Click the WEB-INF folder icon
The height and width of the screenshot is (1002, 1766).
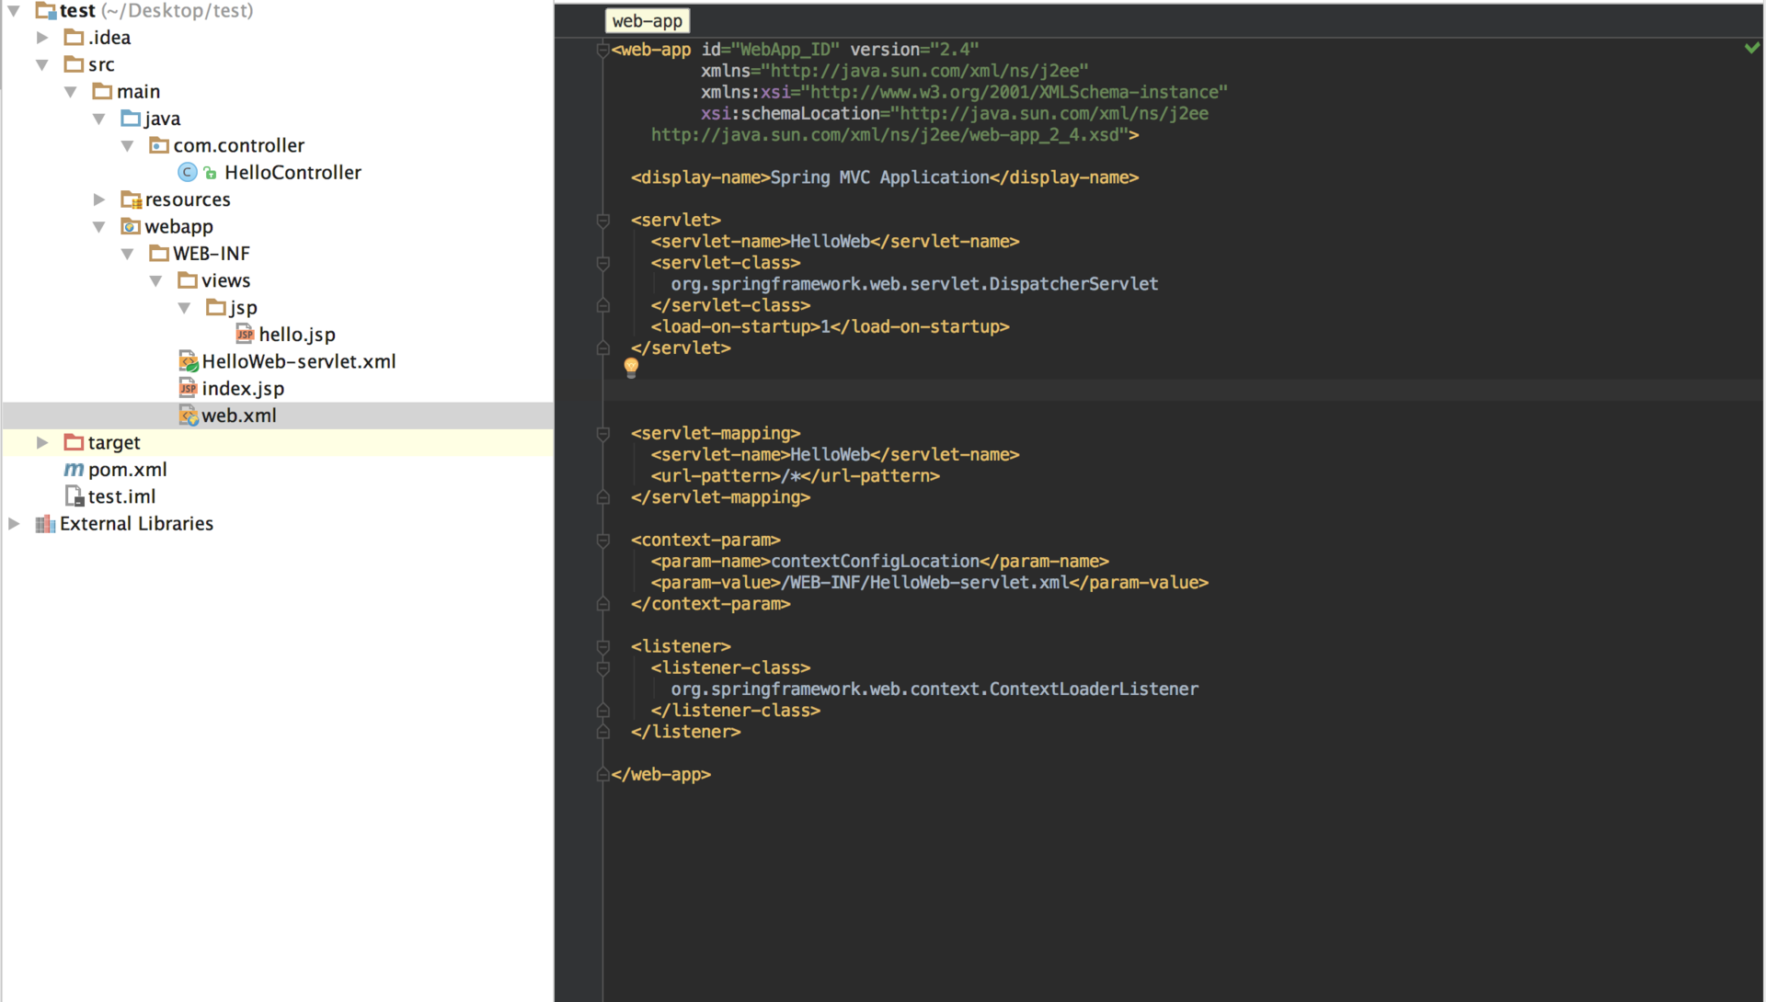[x=159, y=253]
